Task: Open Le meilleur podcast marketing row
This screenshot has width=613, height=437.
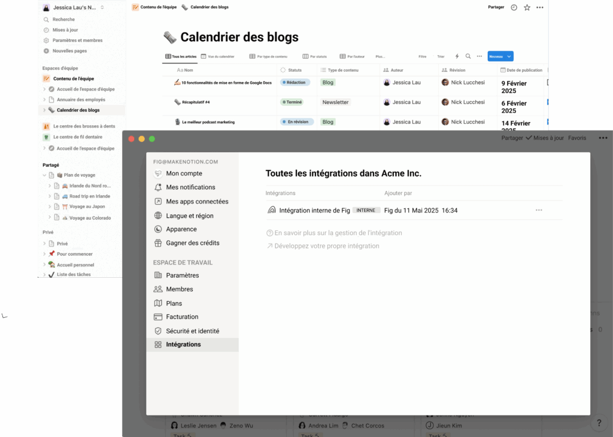Action: (x=208, y=122)
